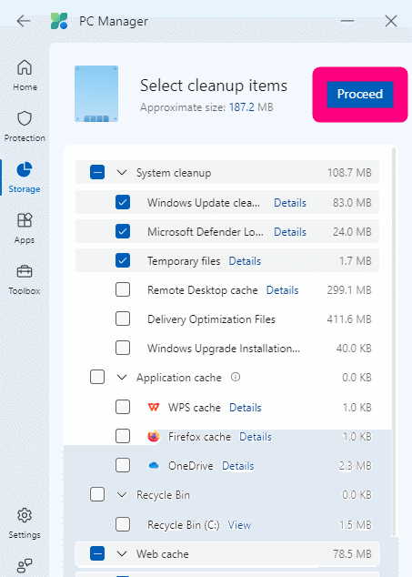Open Details for Remote Desktop cache

coord(282,290)
